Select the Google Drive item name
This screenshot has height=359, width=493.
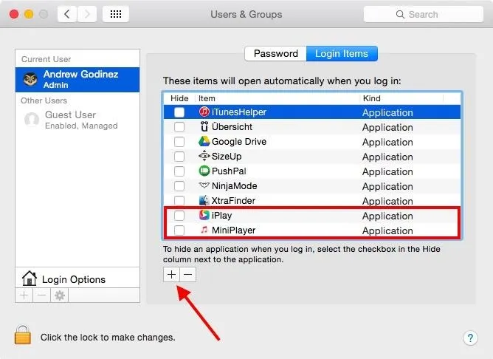(x=239, y=142)
